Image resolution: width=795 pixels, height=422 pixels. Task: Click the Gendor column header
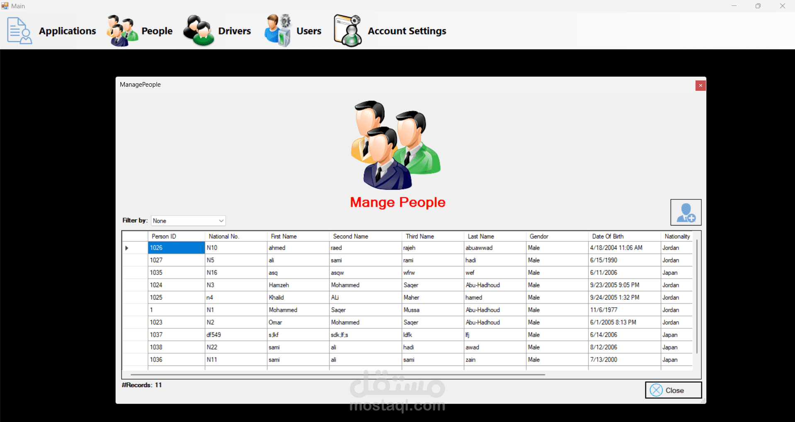click(x=557, y=236)
